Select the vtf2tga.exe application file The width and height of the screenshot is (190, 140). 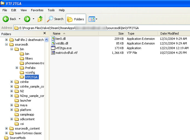[64, 48]
